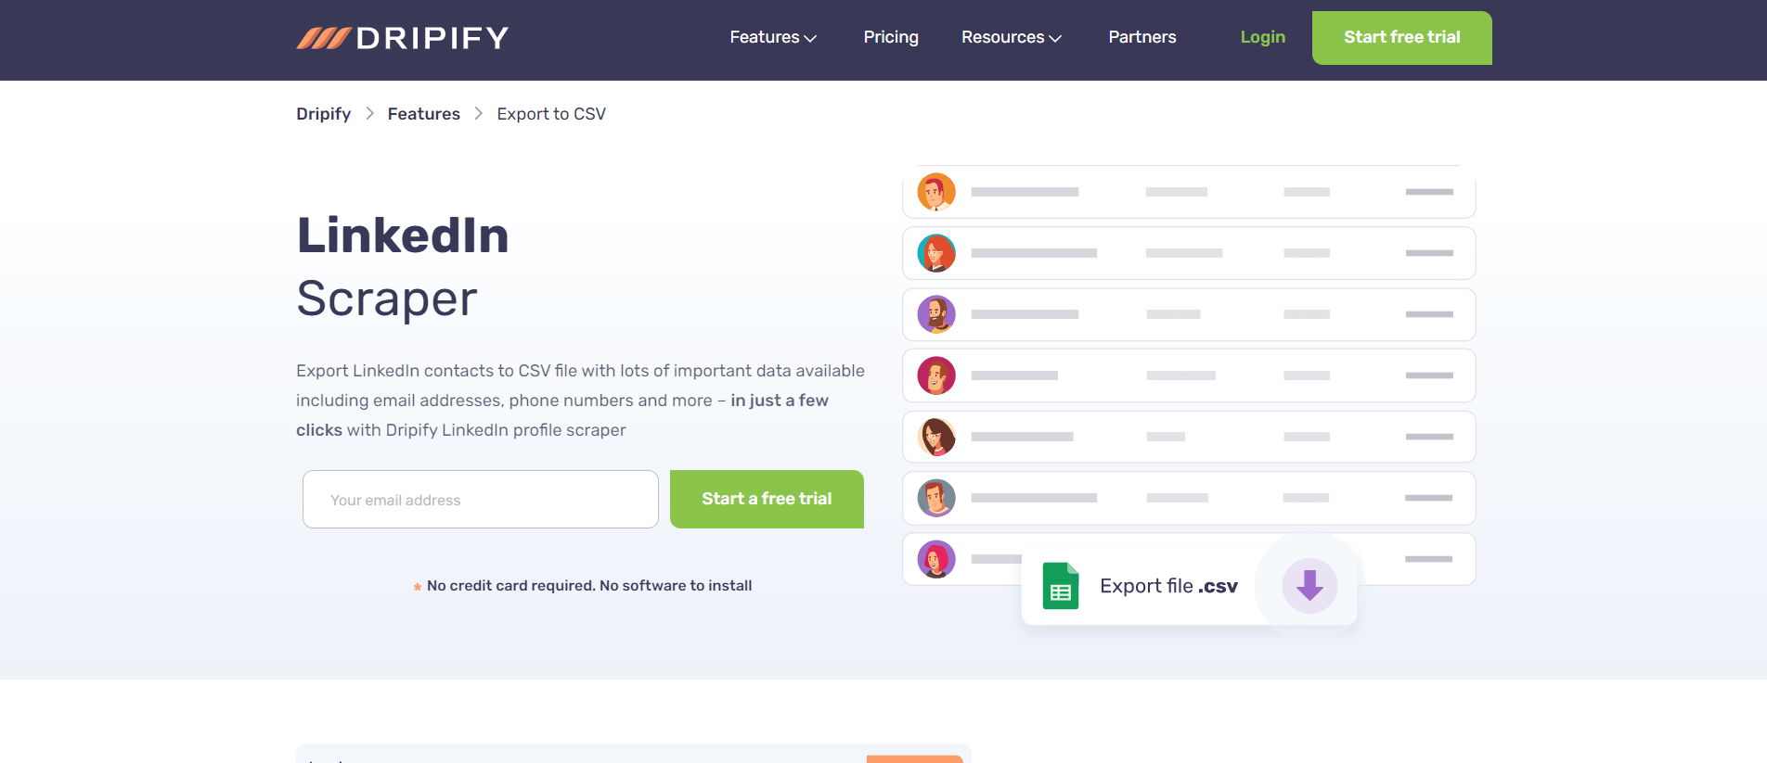This screenshot has height=763, width=1767.
Task: Expand the Resources dropdown menu
Action: [1011, 37]
